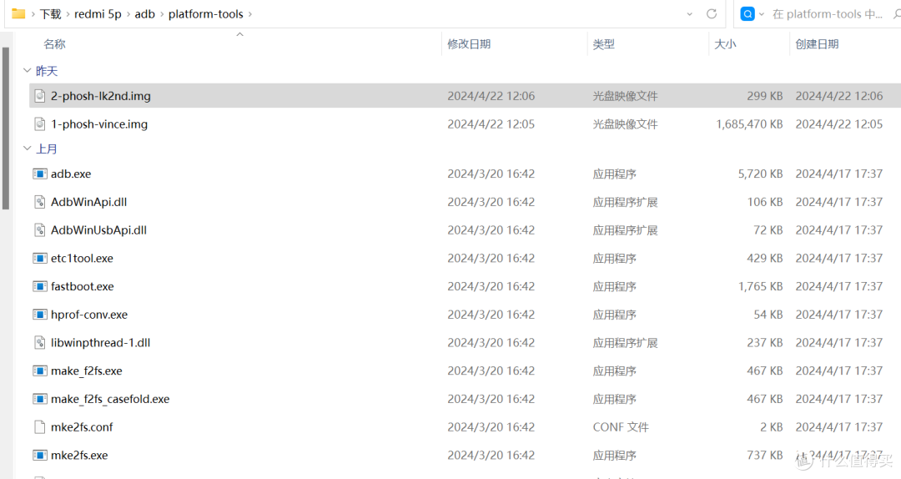Select the file name fastboot.exe
Screen dimensions: 901x479
[82, 286]
